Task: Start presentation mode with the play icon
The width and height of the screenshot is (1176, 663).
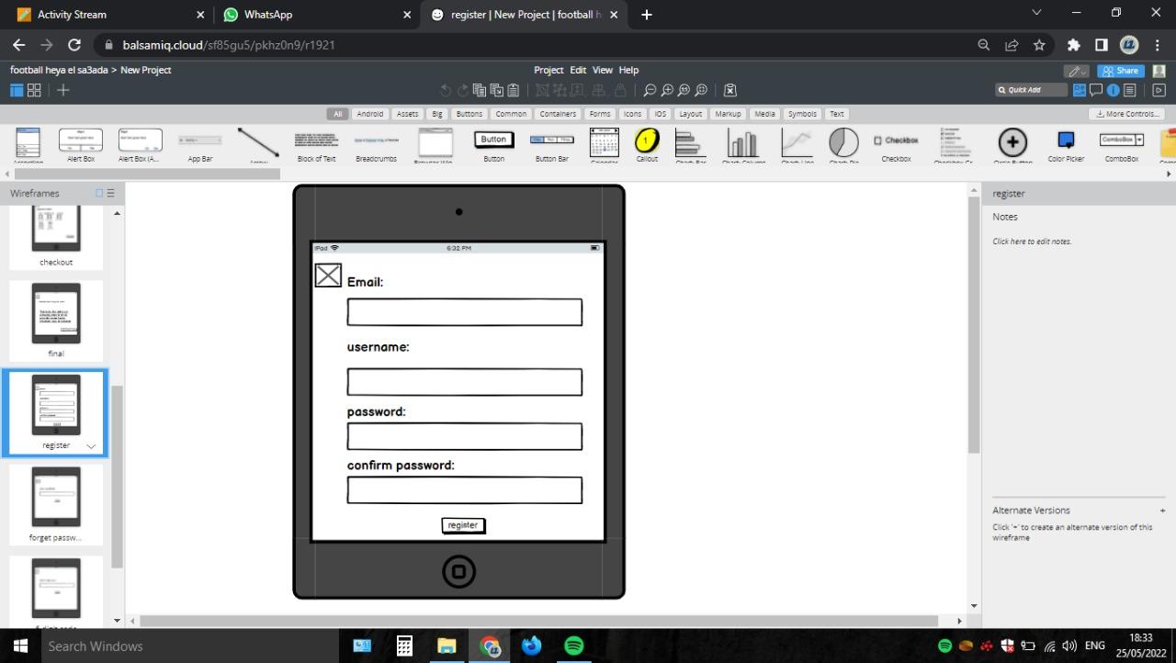Action: pos(1159,89)
